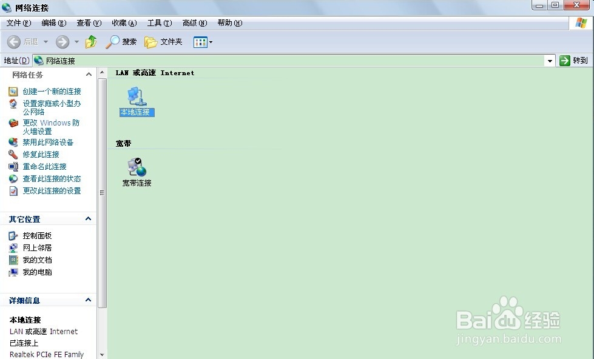
Task: Open the Back button history dropdown
Action: (x=46, y=42)
